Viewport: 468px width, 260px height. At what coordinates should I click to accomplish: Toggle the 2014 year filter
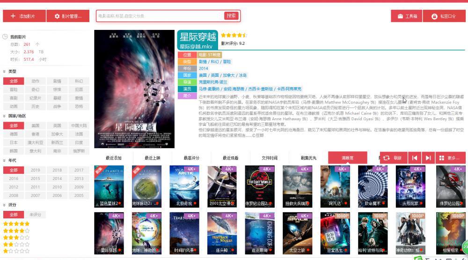(x=57, y=178)
